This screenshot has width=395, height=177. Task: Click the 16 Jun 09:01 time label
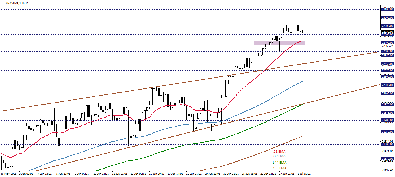pos(156,174)
